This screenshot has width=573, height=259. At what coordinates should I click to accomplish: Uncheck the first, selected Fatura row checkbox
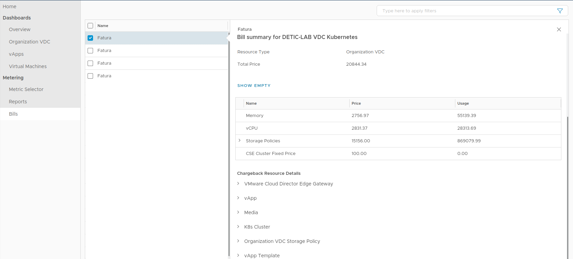click(x=90, y=38)
